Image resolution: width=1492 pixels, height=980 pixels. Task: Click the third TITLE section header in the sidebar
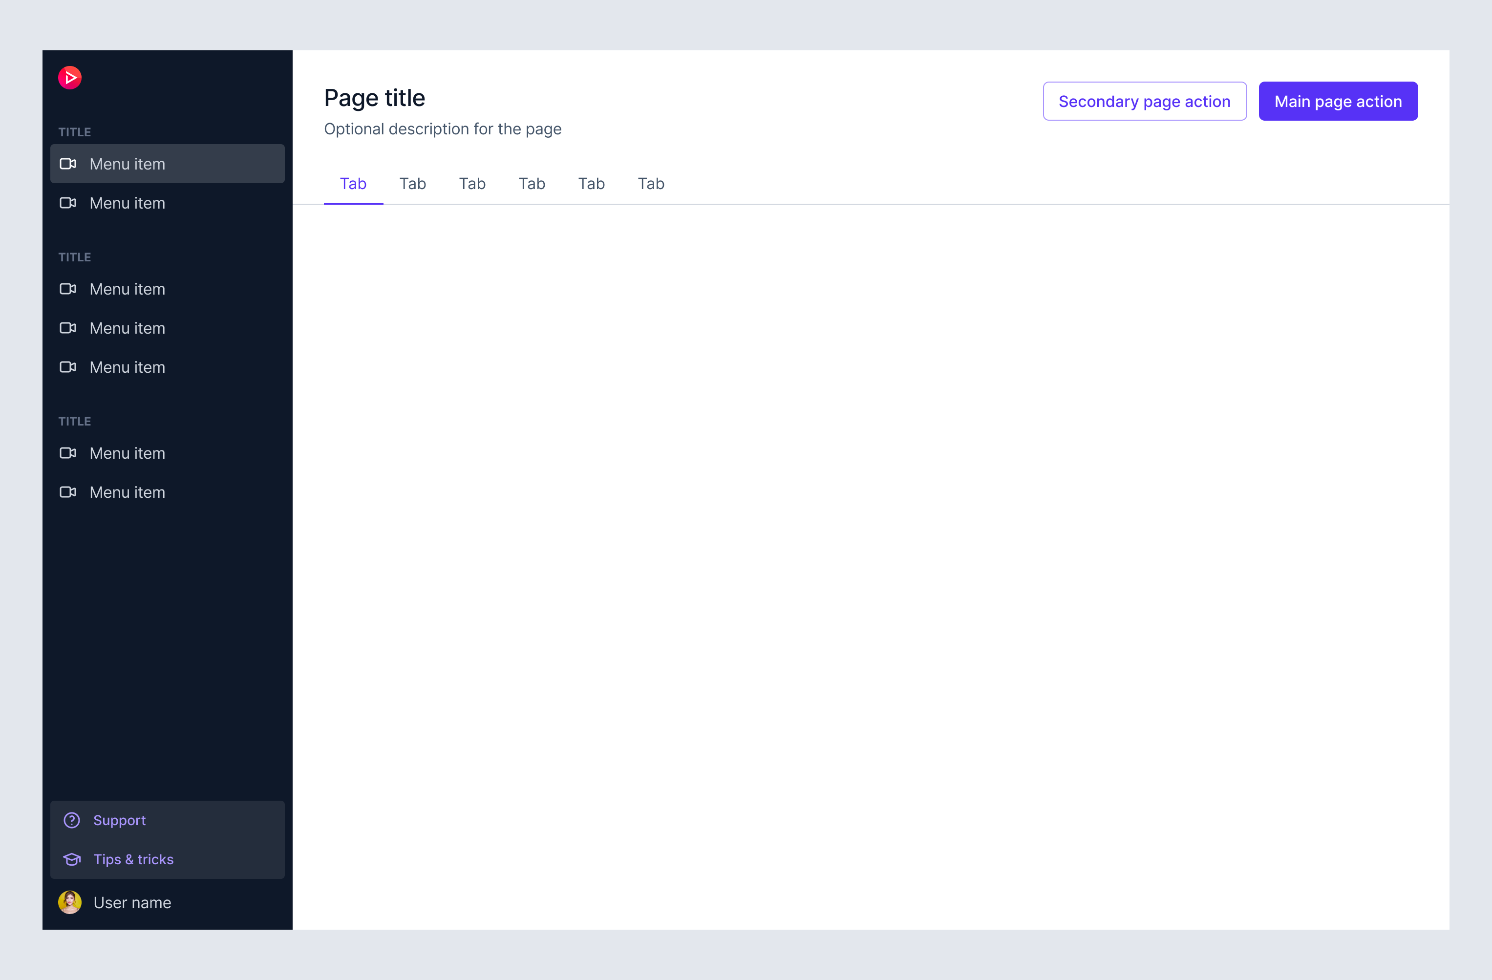tap(75, 421)
